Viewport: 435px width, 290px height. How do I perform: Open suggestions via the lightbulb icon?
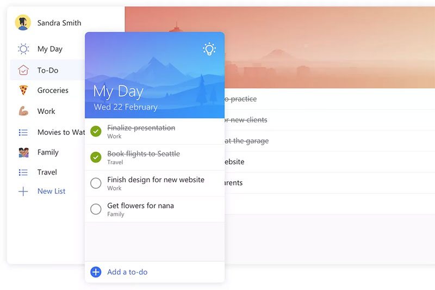(x=209, y=49)
